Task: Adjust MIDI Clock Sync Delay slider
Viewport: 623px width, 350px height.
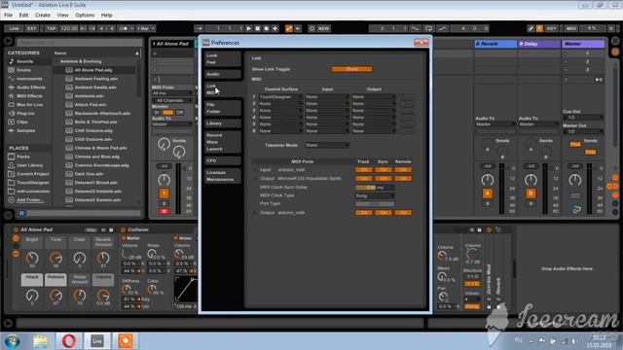Action: 374,188
